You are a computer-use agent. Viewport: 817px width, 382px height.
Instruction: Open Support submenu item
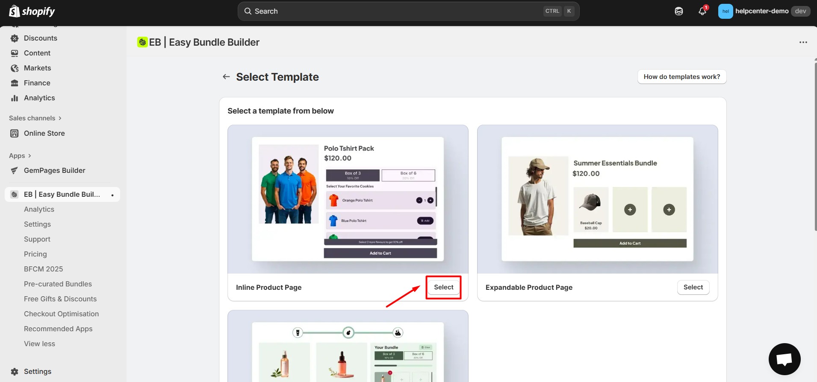37,239
